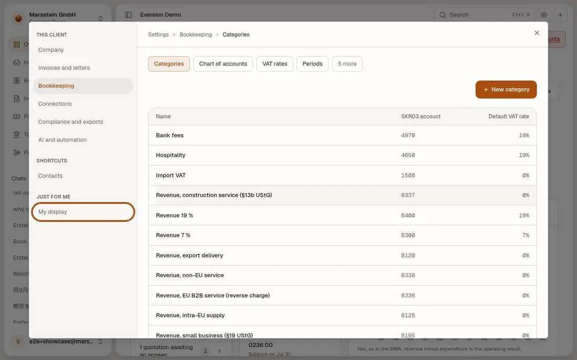Open Revenue, export delivery row
Screen dimensions: 577x360
(x=342, y=256)
